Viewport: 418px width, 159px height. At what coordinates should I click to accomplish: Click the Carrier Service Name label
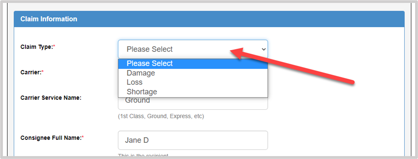[x=51, y=98]
